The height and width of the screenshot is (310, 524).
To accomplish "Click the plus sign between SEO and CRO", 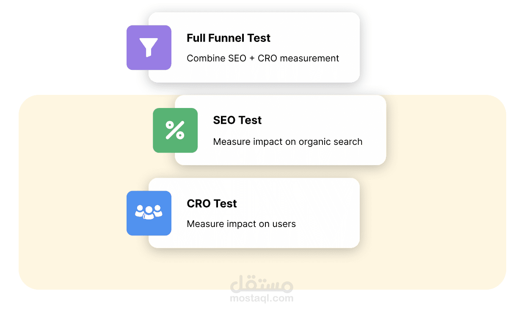I will (x=252, y=58).
